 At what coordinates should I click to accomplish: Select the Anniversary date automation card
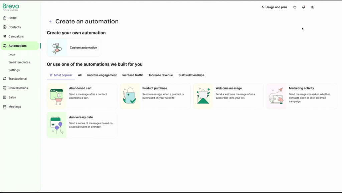82,125
